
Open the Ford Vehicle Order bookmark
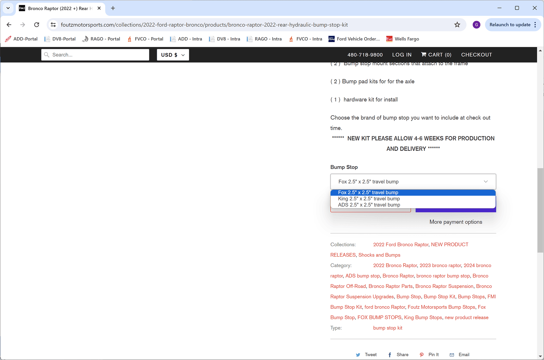point(354,39)
